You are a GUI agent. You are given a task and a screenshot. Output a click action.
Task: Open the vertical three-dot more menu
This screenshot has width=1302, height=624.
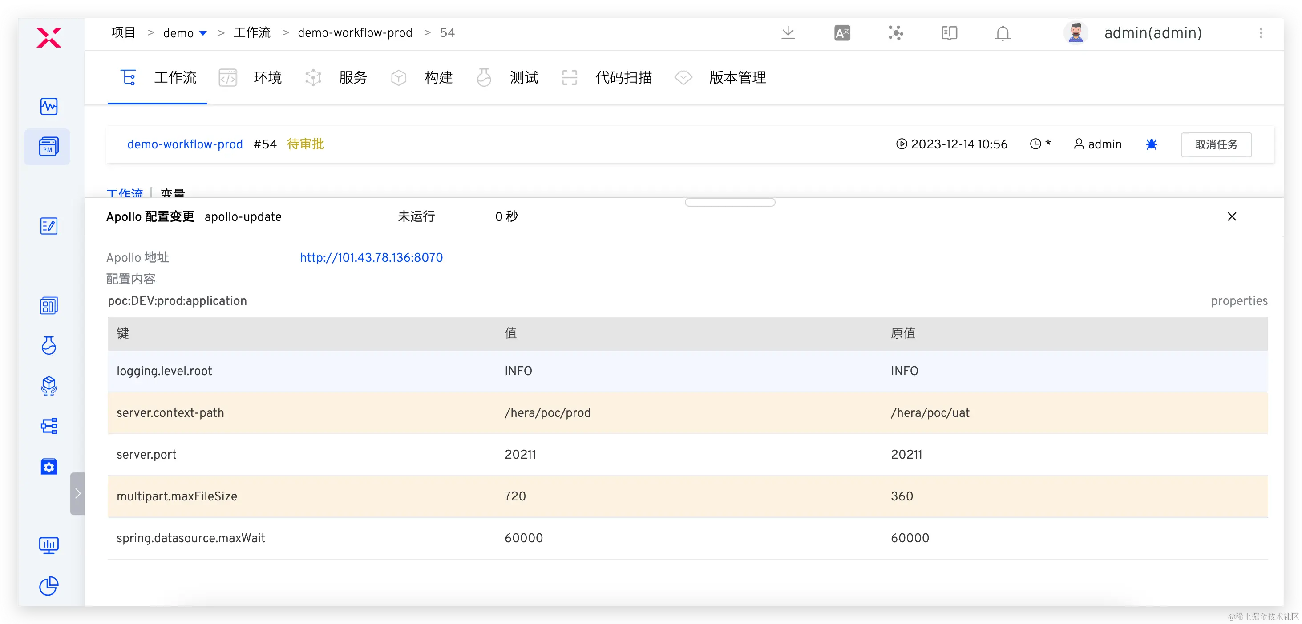1261,33
